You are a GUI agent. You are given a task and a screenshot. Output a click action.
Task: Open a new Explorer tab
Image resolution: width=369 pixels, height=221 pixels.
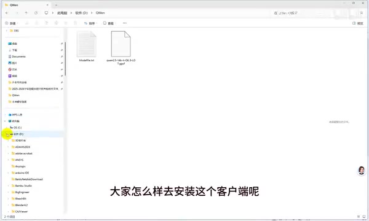pyautogui.click(x=56, y=5)
